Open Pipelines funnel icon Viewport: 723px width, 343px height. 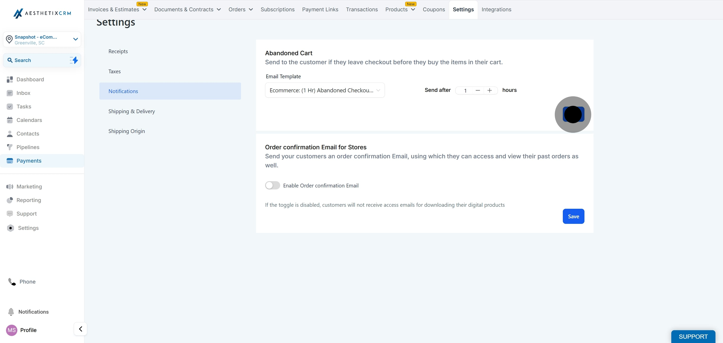(10, 147)
